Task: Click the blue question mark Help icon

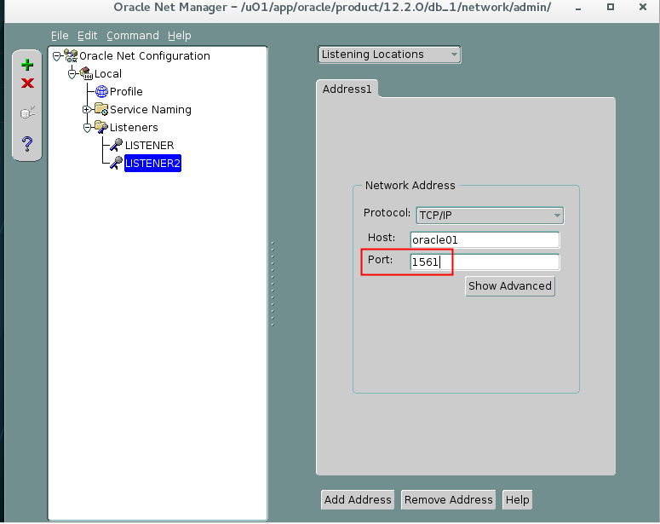Action: pos(27,143)
